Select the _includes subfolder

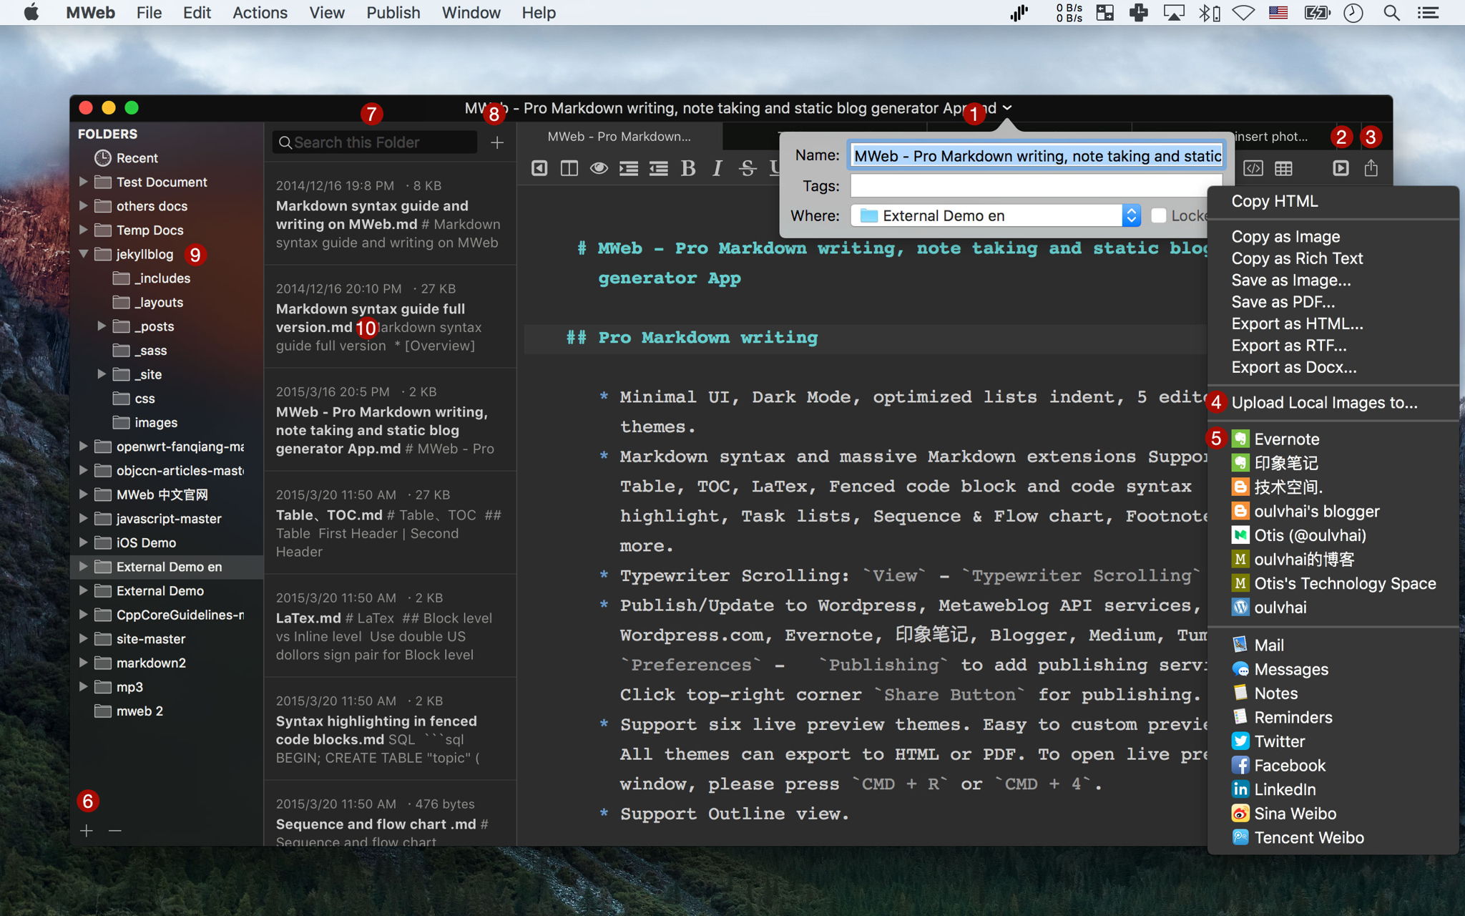[152, 278]
